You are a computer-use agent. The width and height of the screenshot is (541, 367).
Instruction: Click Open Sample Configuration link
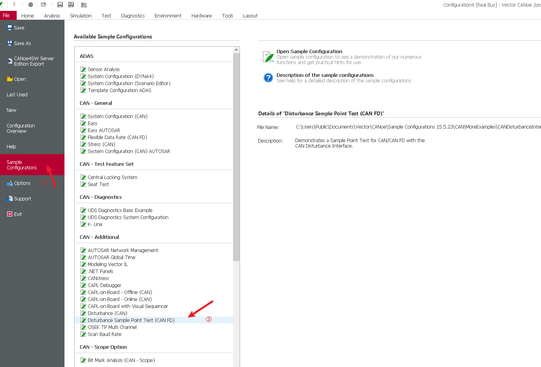(x=310, y=52)
